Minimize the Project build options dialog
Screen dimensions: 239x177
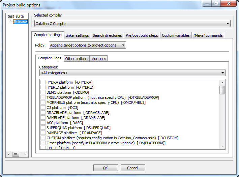(207, 3)
